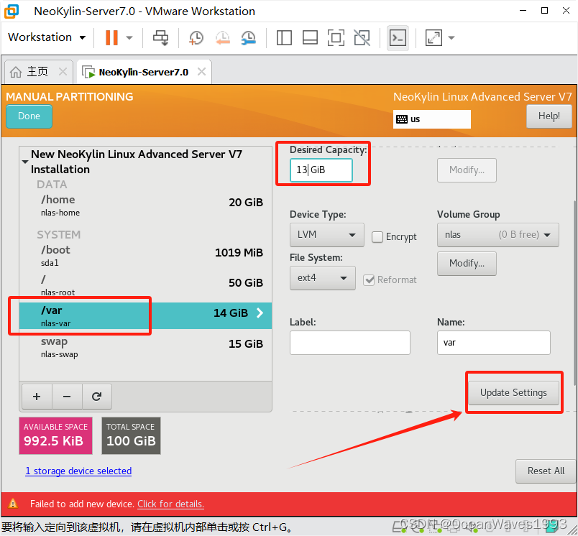Remove the selected mount point
The width and height of the screenshot is (578, 536).
(x=67, y=397)
